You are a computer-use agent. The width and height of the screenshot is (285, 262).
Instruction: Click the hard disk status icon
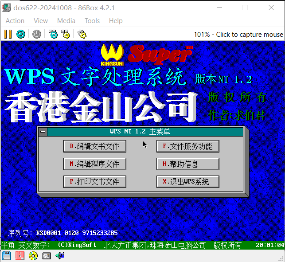coord(47,256)
